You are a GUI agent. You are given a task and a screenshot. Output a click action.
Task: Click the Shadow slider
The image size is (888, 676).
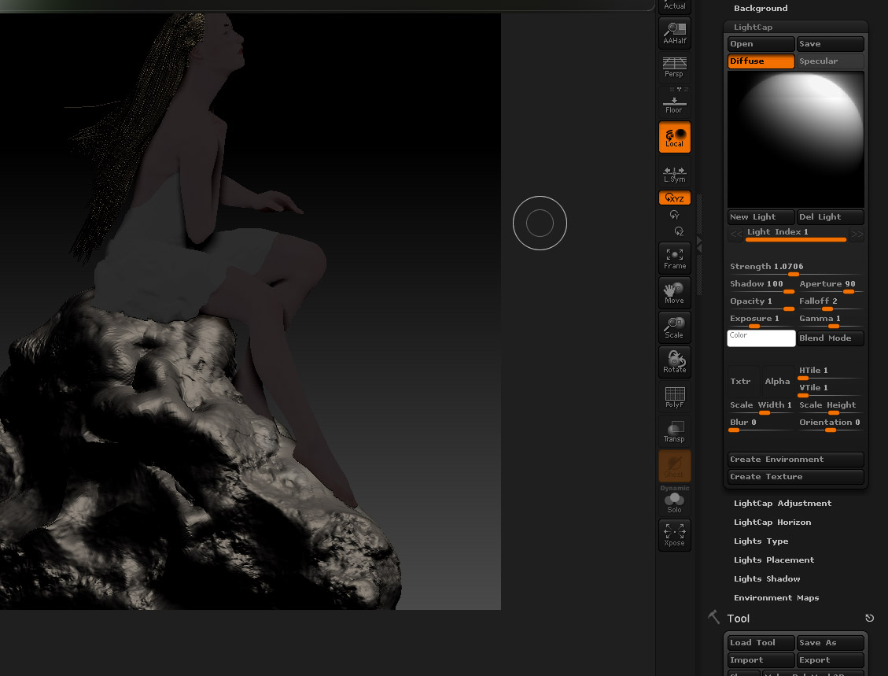pyautogui.click(x=761, y=286)
